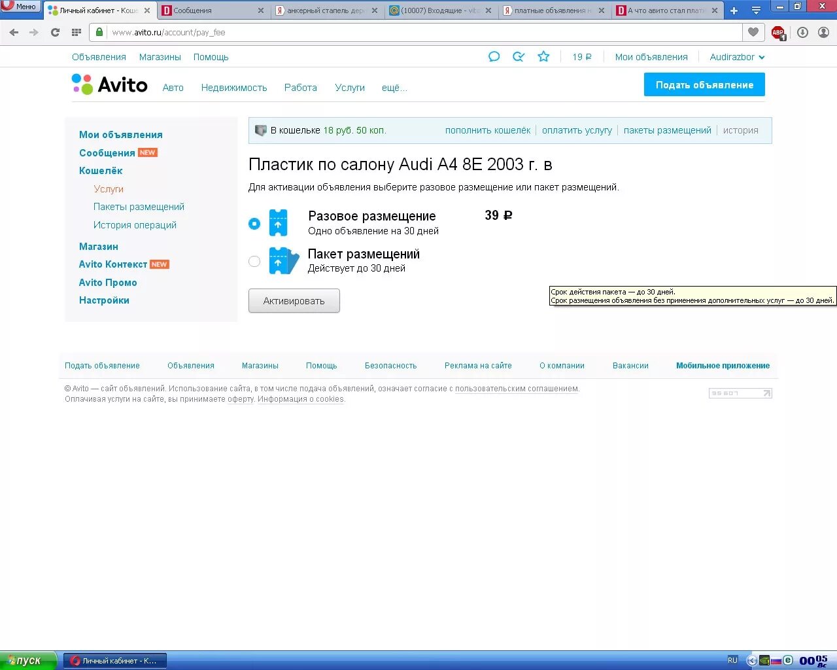
Task: Click the page counter badge in footer
Action: click(x=740, y=393)
